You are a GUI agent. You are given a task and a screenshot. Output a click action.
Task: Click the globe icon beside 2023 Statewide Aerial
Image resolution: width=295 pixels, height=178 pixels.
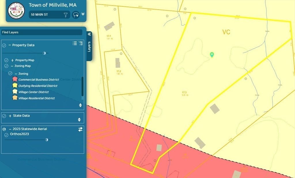[4, 129]
